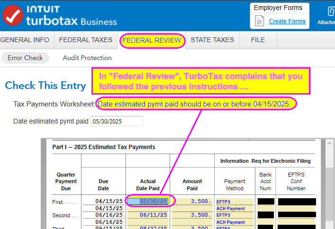Viewport: 335px width, 229px height.
Task: Select the Error Check sub-tab
Action: pos(25,58)
